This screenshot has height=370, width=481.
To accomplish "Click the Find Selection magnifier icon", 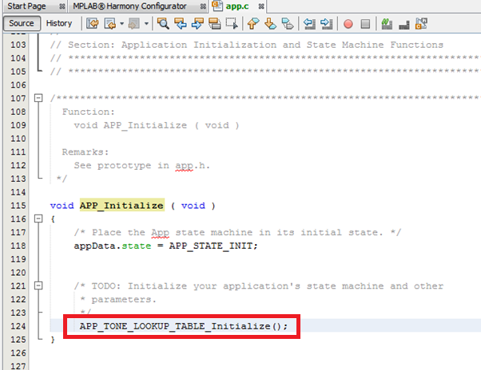I will click(163, 23).
